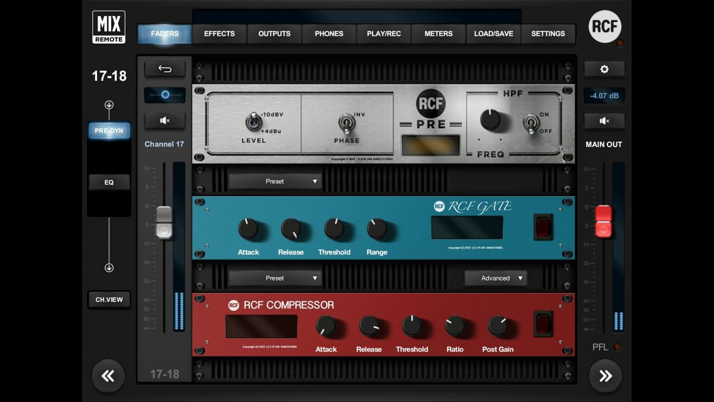Image resolution: width=714 pixels, height=402 pixels.
Task: Open the Advanced mode dropdown
Action: coord(496,278)
